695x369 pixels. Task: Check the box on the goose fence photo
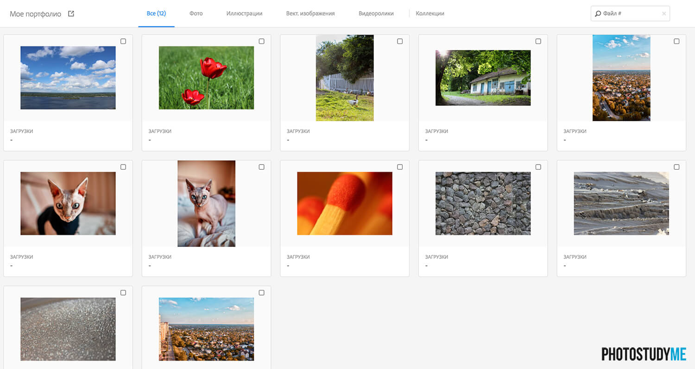[400, 41]
